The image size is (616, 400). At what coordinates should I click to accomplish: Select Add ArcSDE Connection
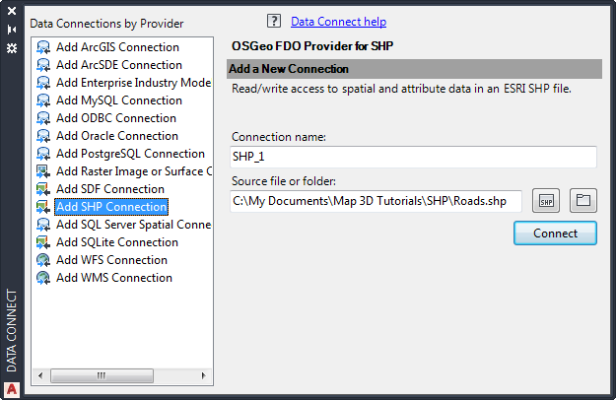(118, 65)
